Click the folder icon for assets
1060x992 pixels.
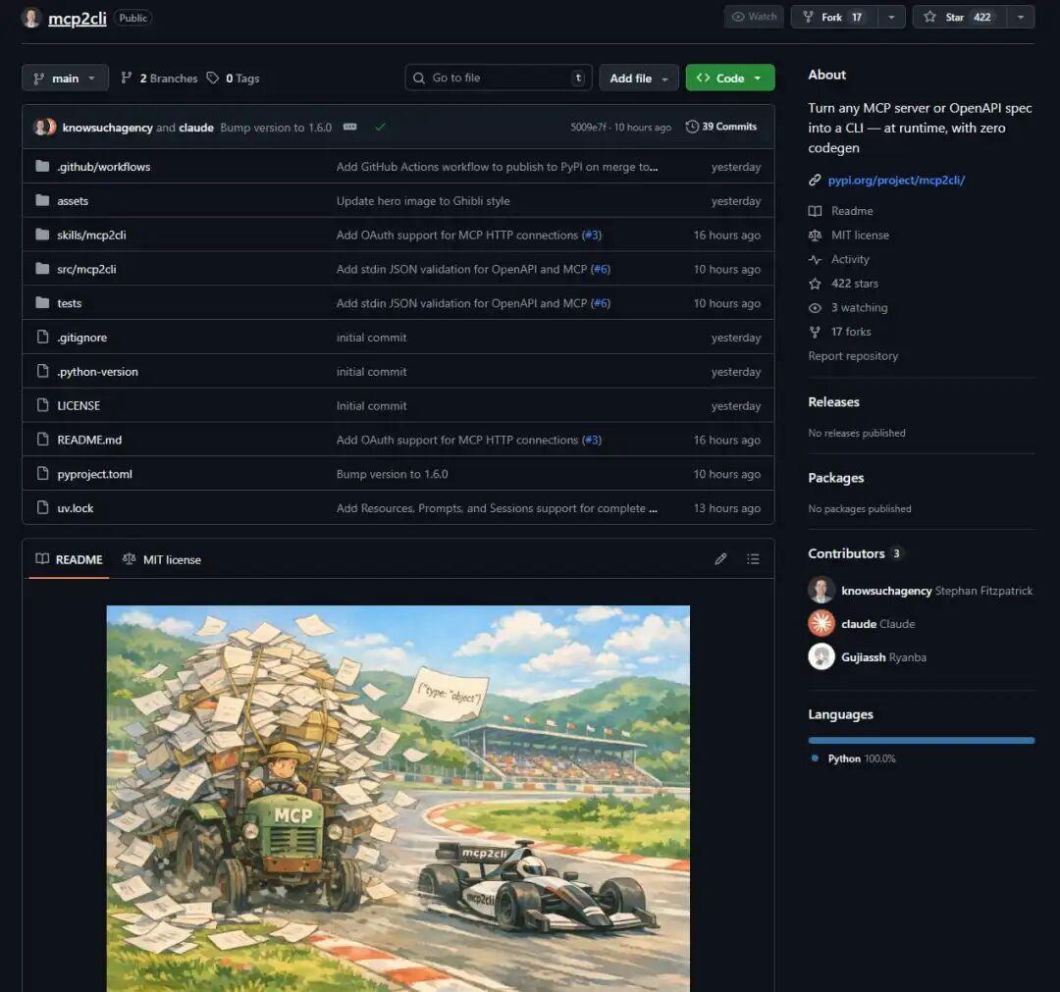coord(42,201)
